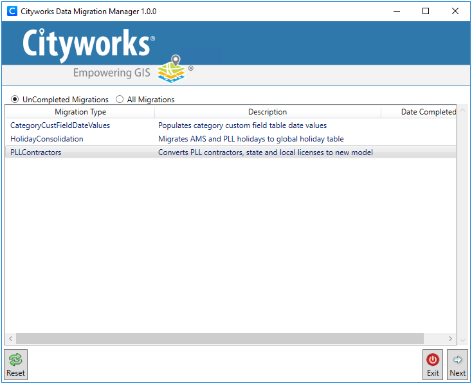Select the UnCompleted Migrations radio button
Viewport: 472px width, 384px height.
point(15,100)
